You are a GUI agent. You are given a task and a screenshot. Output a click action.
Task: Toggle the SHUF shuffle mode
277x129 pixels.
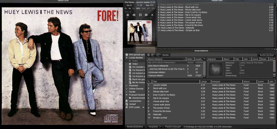coord(143,9)
